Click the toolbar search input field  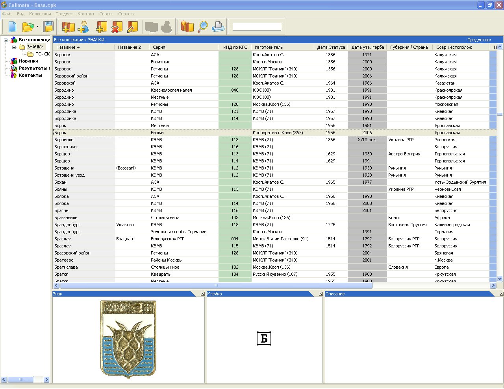[257, 27]
